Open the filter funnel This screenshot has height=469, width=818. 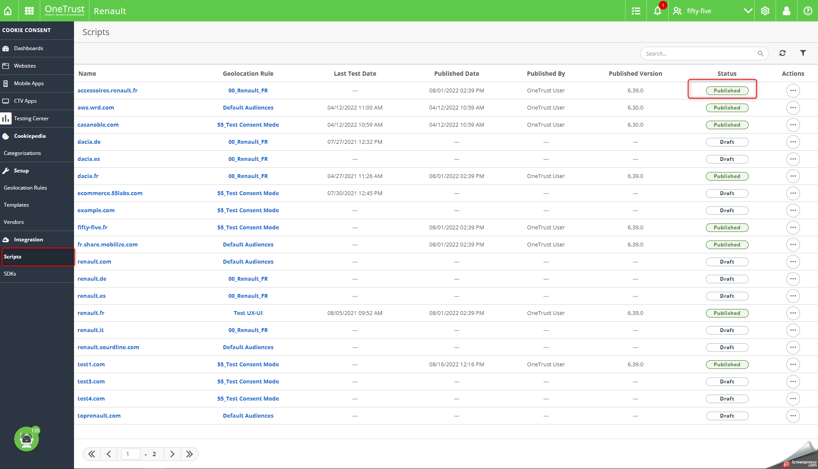[x=803, y=53]
